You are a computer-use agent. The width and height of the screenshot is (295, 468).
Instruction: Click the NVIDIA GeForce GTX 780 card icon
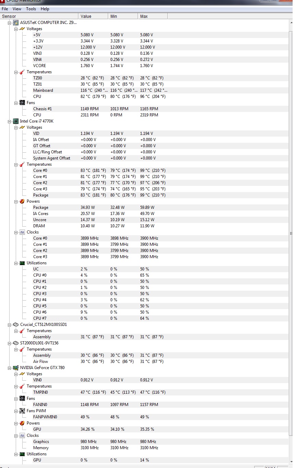coord(16,368)
